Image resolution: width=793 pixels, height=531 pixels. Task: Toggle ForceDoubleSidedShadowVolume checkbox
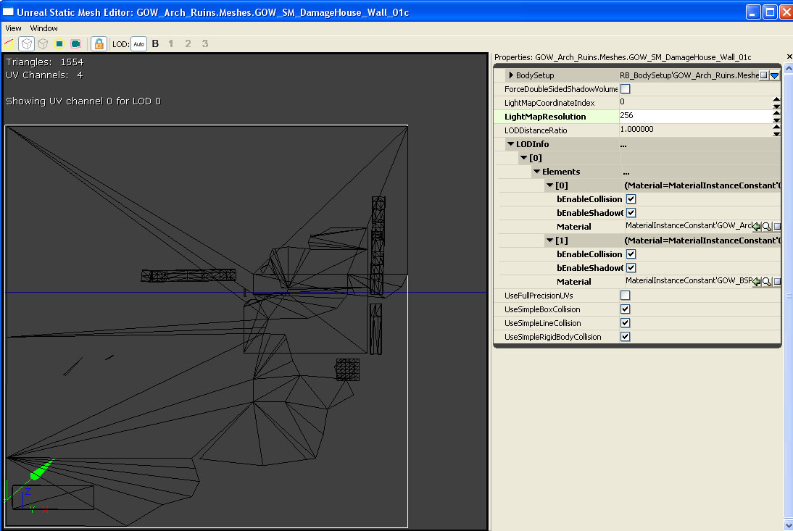click(x=625, y=89)
